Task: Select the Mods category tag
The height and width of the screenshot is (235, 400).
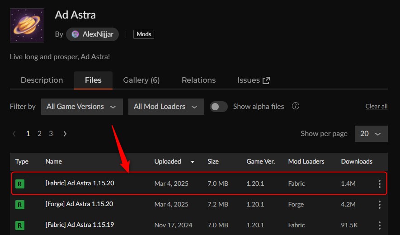Action: [x=144, y=34]
